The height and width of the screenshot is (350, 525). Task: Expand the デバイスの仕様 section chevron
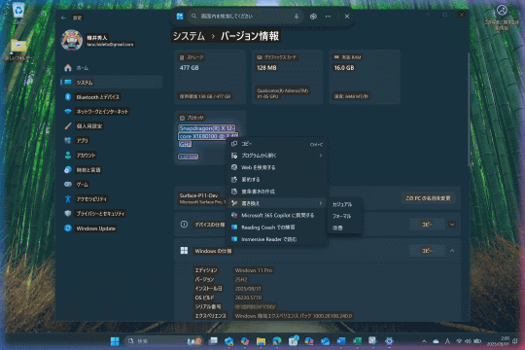pyautogui.click(x=452, y=225)
